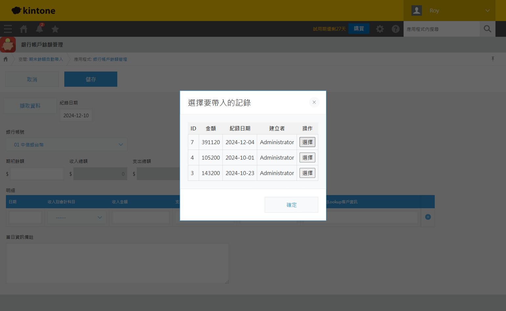Click the 2024-10-01 date cell
Viewport: 506px width, 311px height.
[240, 158]
